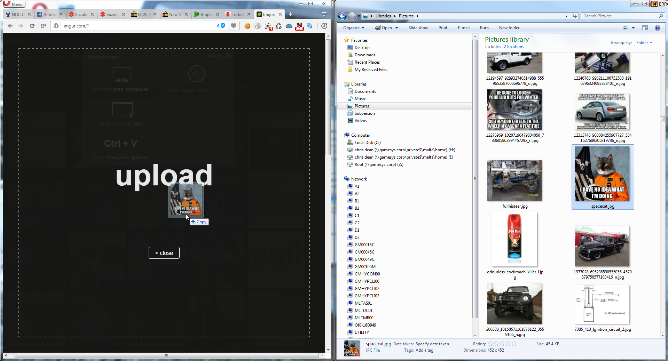Click the site info globe icon in address bar
The image size is (668, 361).
[56, 26]
